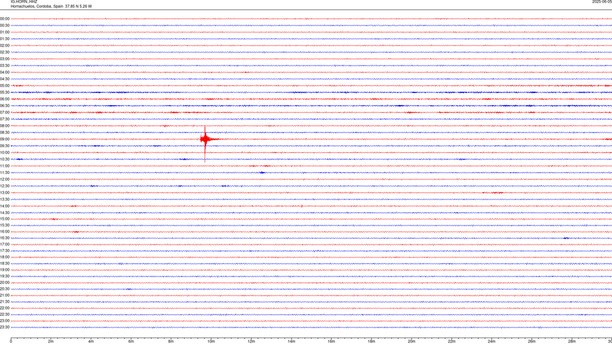Select the 01:30 time label
The image size is (612, 344).
[x=4, y=39]
